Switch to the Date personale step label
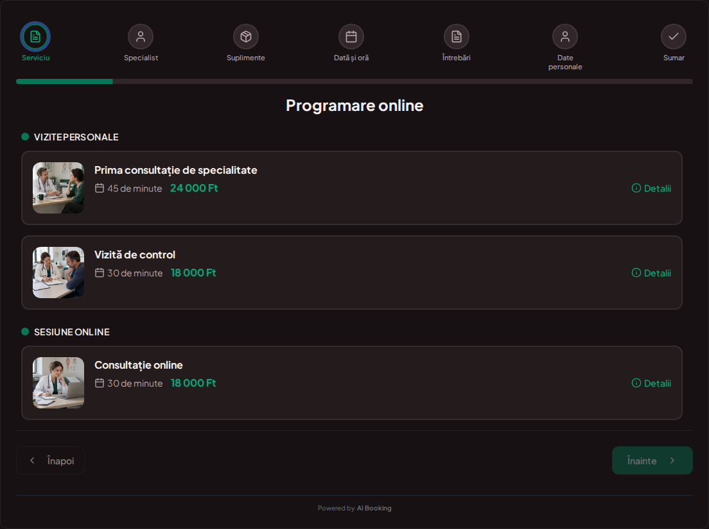The image size is (709, 529). 565,62
